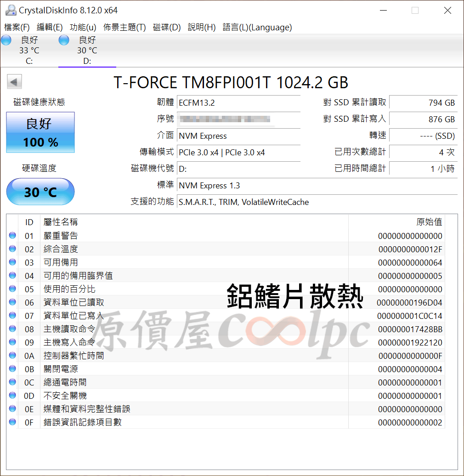The height and width of the screenshot is (476, 464).
Task: Click raw value 000000000012F for 綜合溫度
Action: [x=410, y=249]
